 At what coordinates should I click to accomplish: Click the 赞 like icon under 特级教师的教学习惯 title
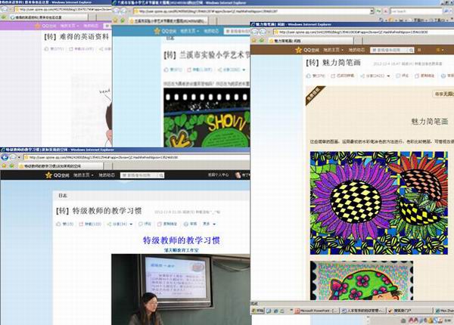click(x=58, y=224)
